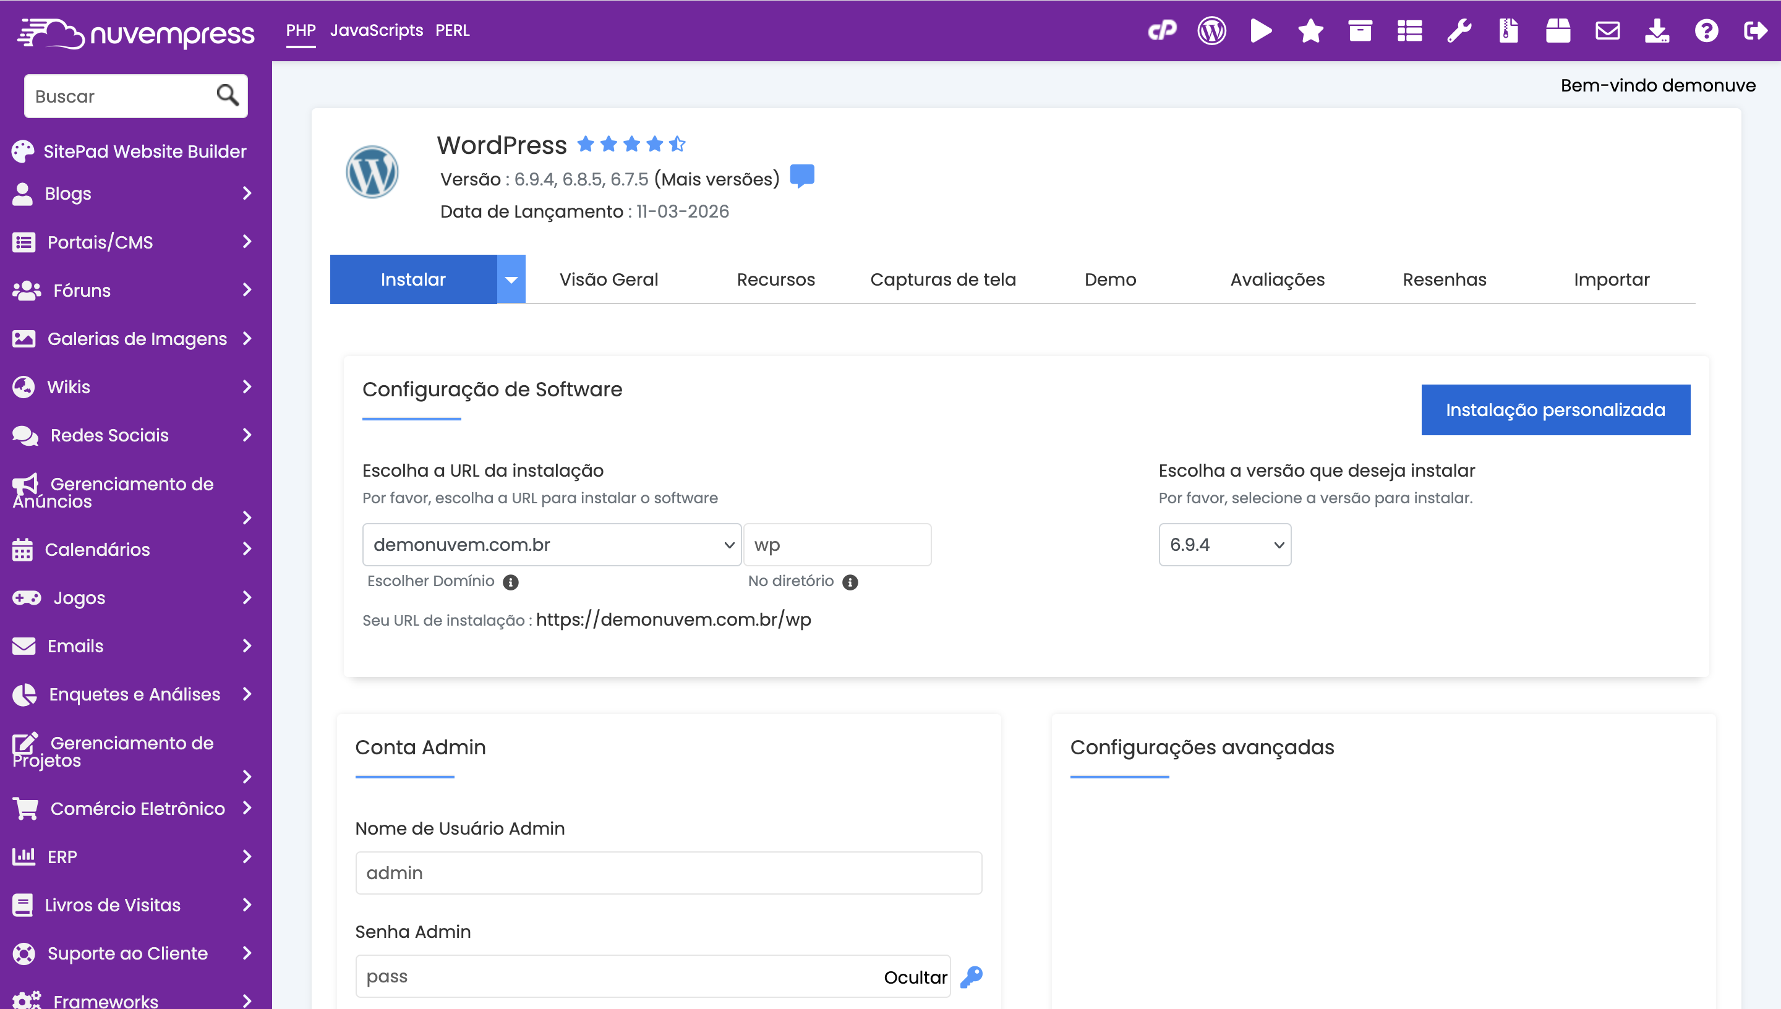
Task: Click the info icon beside Escolher Domínio
Action: pyautogui.click(x=511, y=582)
